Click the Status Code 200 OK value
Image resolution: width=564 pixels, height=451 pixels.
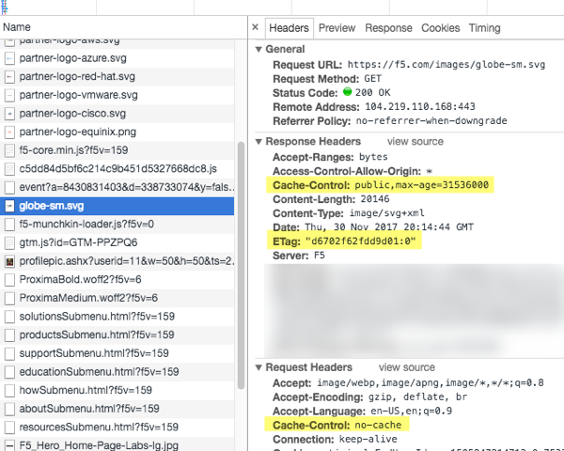372,93
